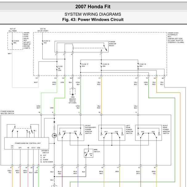
Task: Click connector label F3
Action: 147,78
